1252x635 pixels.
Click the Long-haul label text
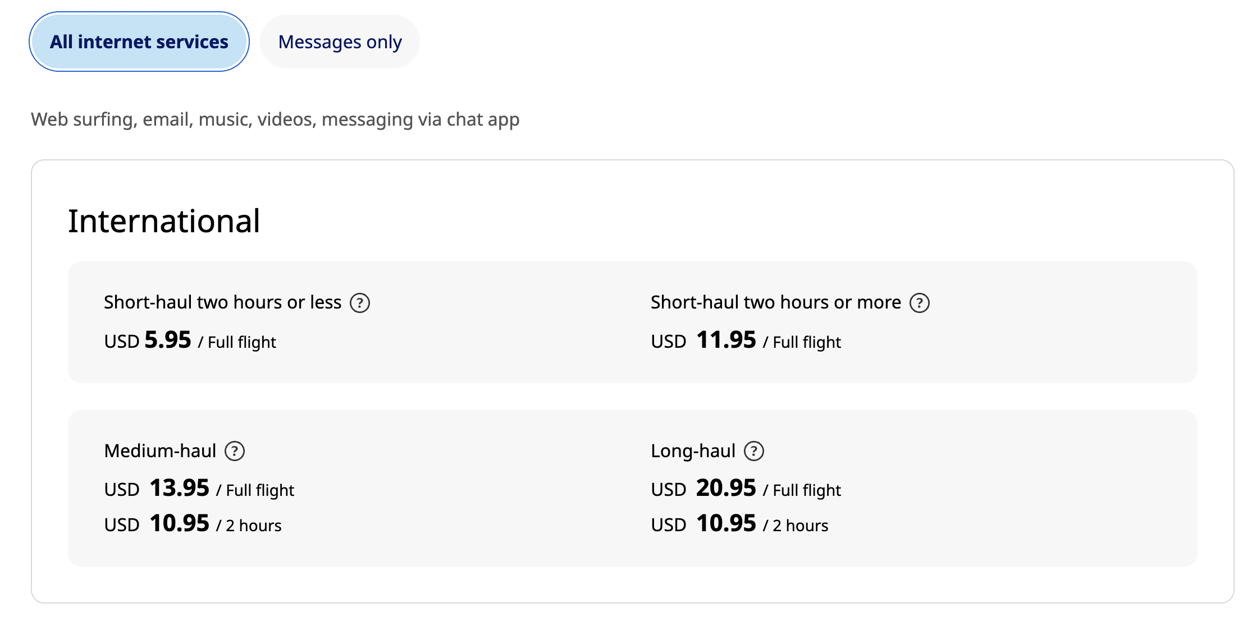(693, 451)
